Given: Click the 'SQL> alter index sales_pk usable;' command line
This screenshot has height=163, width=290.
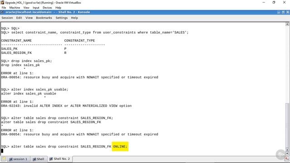Looking at the screenshot, I should click(34, 90).
